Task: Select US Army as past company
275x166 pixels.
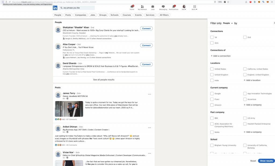Action: 245,118
